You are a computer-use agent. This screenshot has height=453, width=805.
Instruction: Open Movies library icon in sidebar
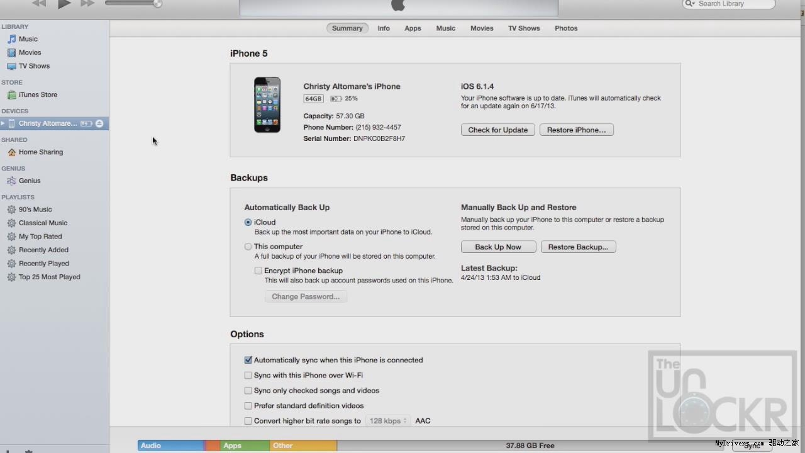tap(11, 53)
